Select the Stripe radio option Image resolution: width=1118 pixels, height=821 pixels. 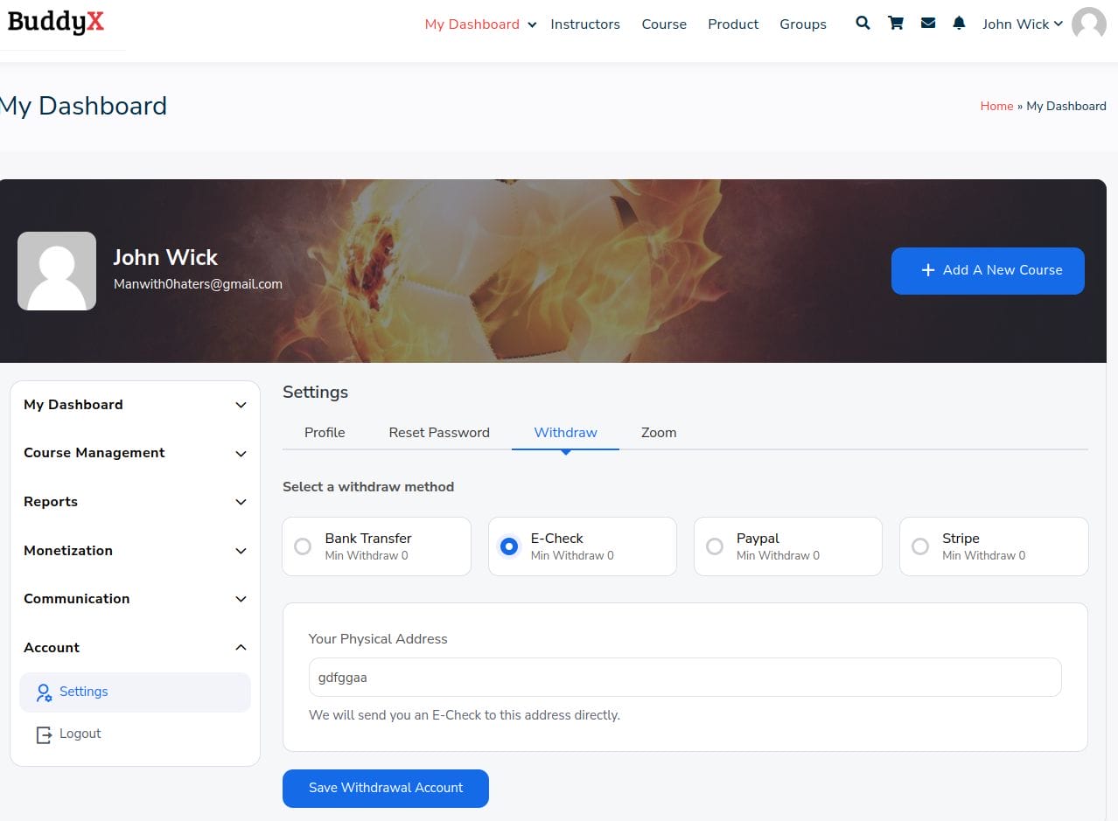pyautogui.click(x=920, y=546)
